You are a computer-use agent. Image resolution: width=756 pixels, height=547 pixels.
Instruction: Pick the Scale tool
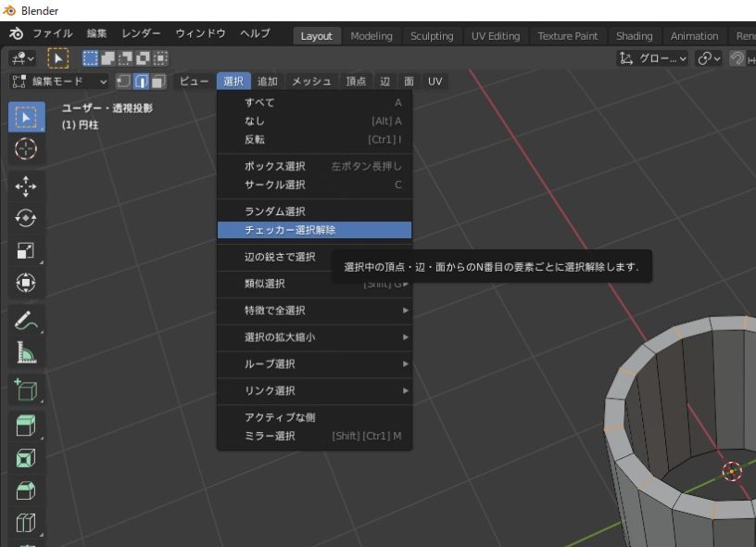pos(26,250)
